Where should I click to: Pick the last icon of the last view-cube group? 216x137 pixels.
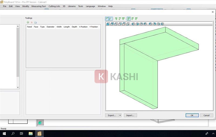[162, 24]
